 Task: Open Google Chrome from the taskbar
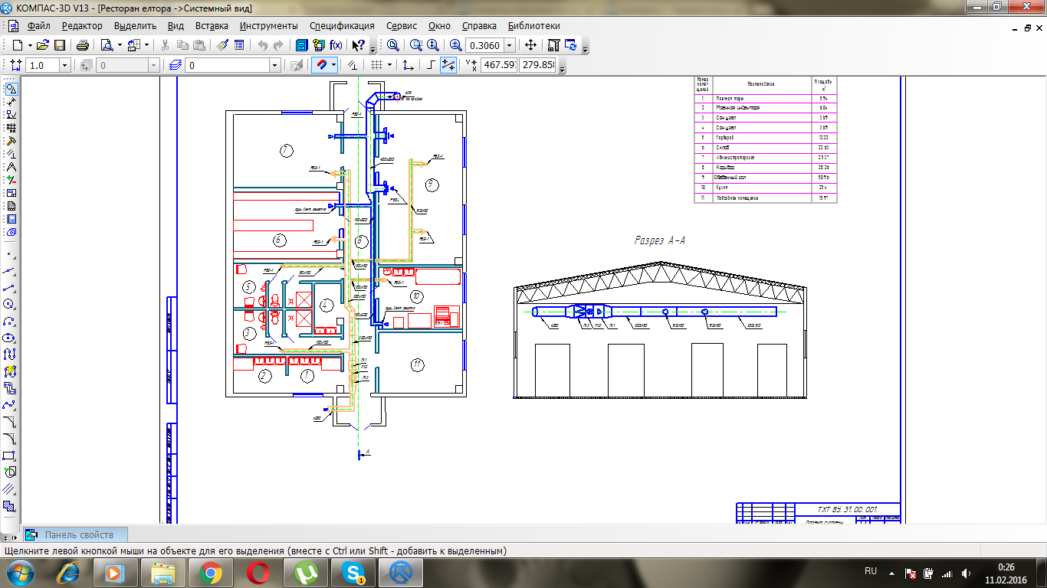pyautogui.click(x=211, y=572)
